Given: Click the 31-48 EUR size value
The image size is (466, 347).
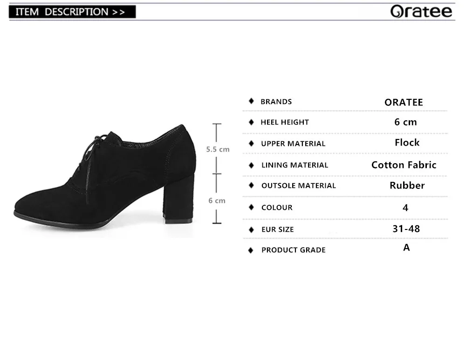Looking at the screenshot, I should click(x=406, y=229).
